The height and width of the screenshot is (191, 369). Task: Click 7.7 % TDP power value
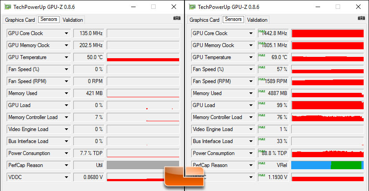pyautogui.click(x=89, y=153)
